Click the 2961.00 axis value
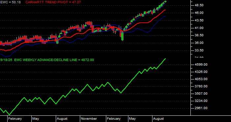 pyautogui.click(x=201, y=108)
